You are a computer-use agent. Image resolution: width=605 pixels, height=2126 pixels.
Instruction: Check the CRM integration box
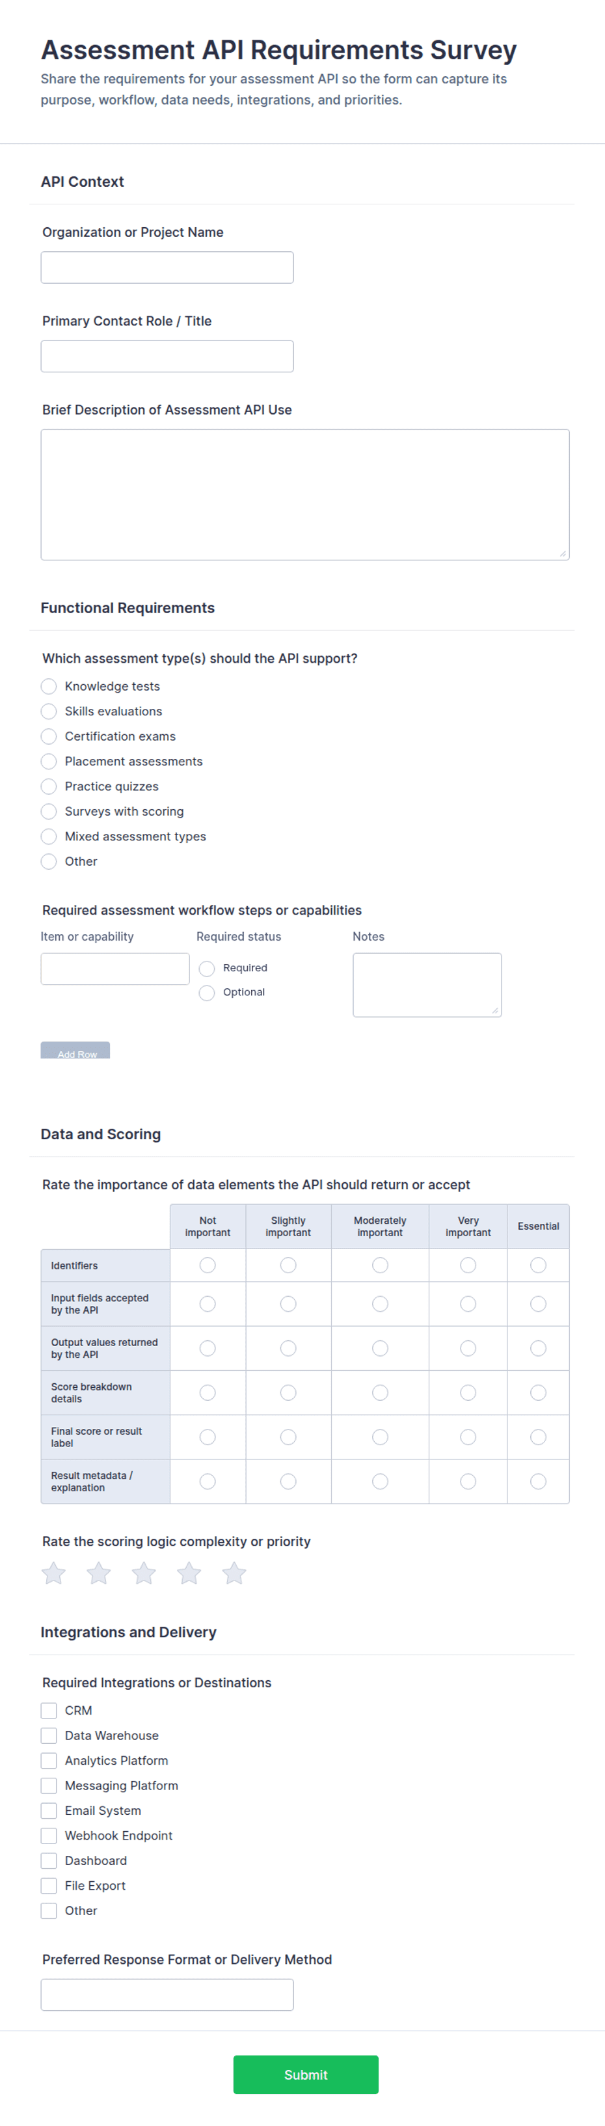pos(49,1710)
